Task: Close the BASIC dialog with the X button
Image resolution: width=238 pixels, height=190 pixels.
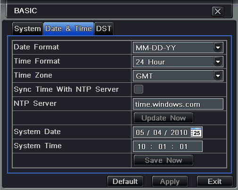Action: pos(218,11)
